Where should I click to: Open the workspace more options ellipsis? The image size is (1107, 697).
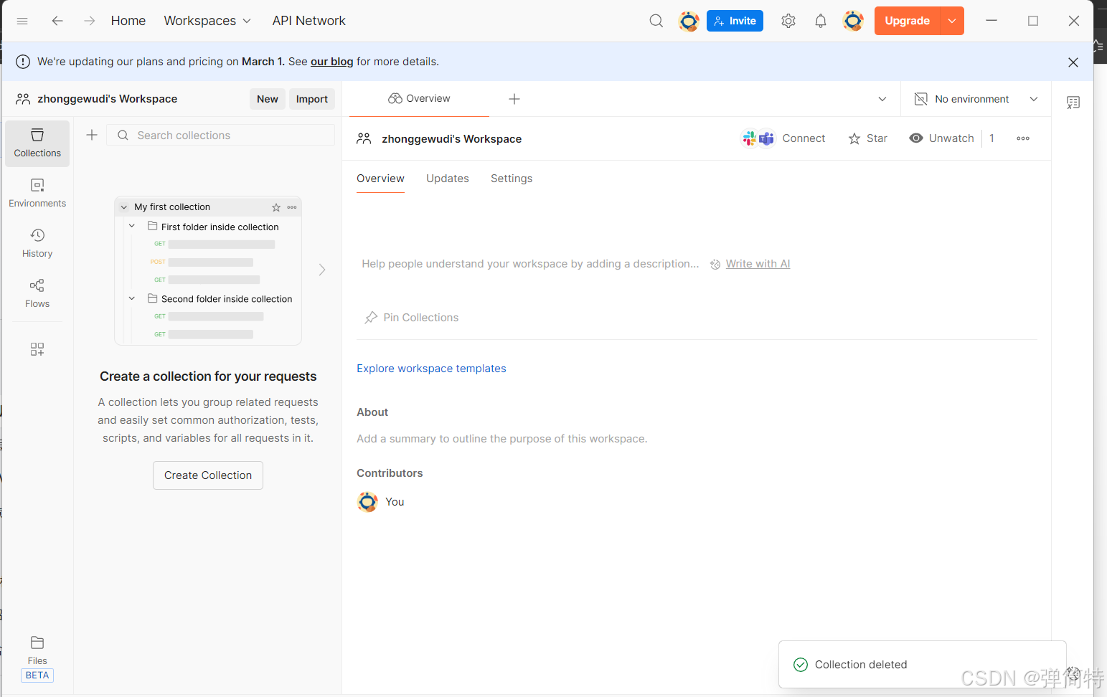coord(1023,138)
